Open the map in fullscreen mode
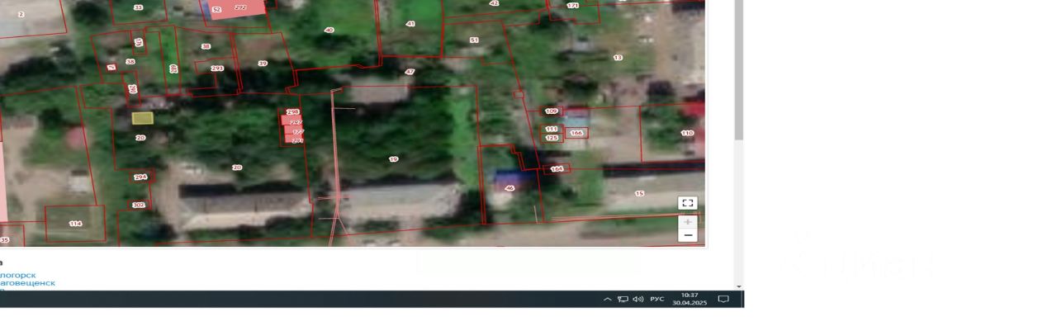Screen dimensions: 1057x326 pyautogui.click(x=687, y=203)
